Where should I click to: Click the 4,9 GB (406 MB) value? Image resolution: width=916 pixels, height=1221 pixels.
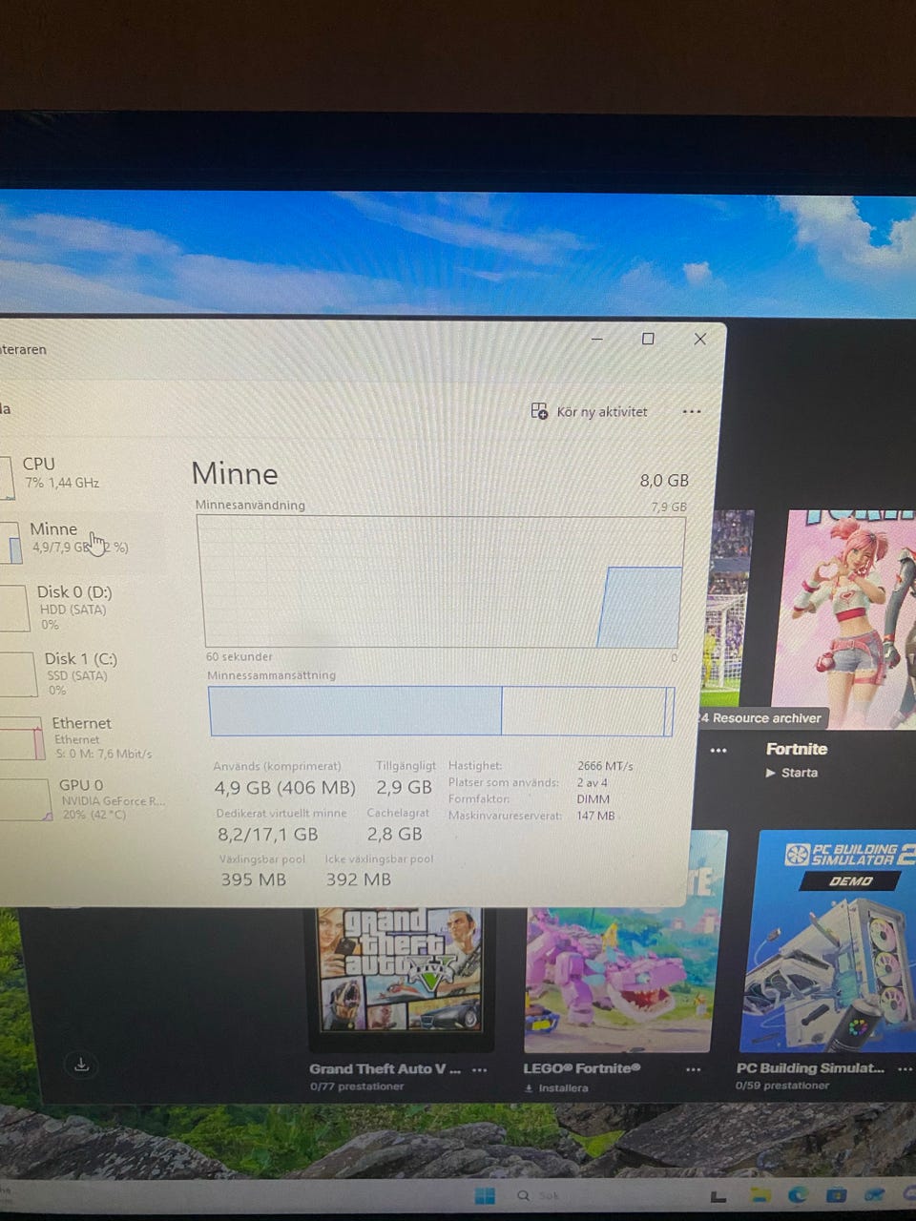[x=284, y=788]
